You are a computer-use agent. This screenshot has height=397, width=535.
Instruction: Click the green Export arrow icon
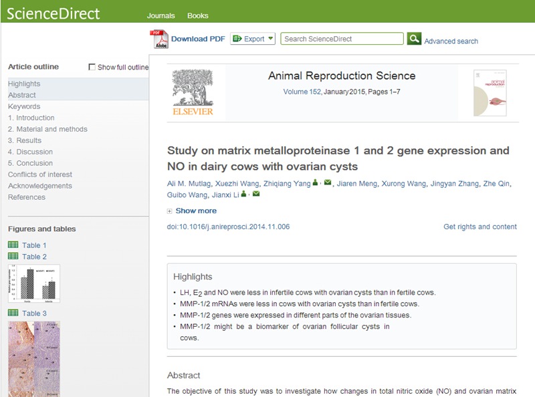[237, 39]
